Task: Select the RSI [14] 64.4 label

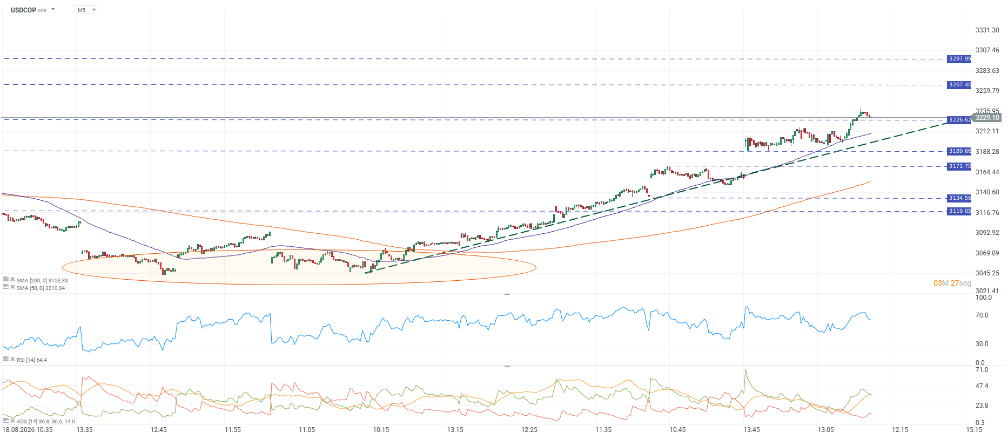Action: click(x=32, y=360)
